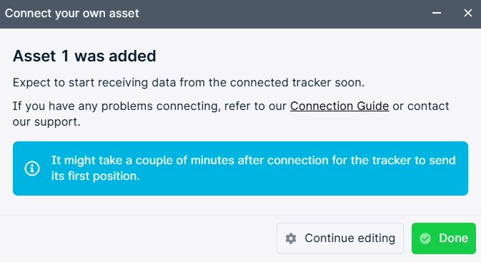Click the gear icon in Continue editing
The image size is (481, 262).
(291, 238)
